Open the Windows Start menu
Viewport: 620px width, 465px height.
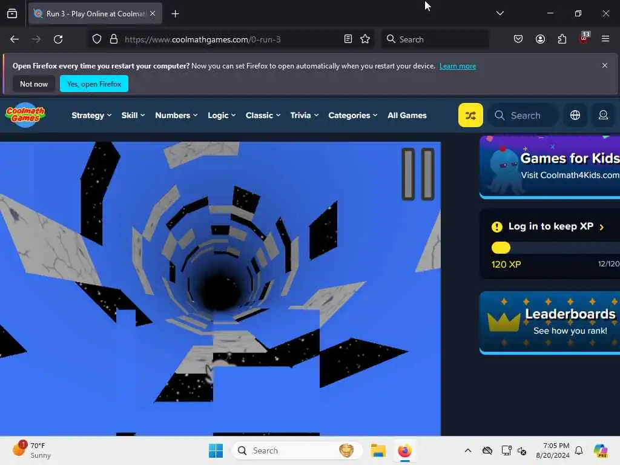(216, 450)
